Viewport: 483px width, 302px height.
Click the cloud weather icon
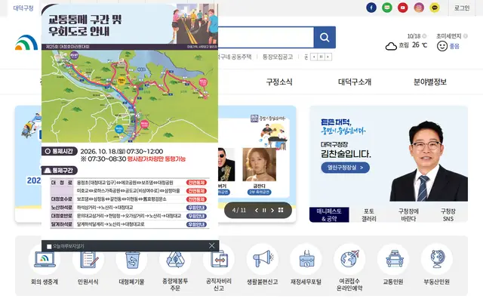(x=391, y=46)
